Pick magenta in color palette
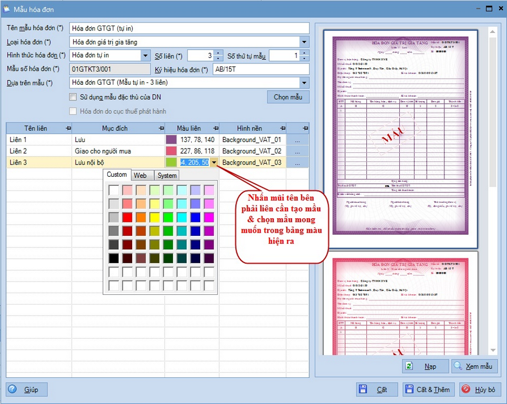This screenshot has width=507, height=404. [209, 218]
